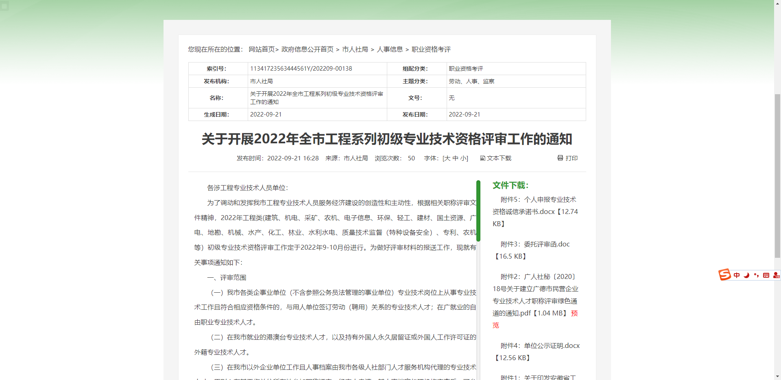
Task: Download 附件4 单位公示证明.docx
Action: pos(540,346)
